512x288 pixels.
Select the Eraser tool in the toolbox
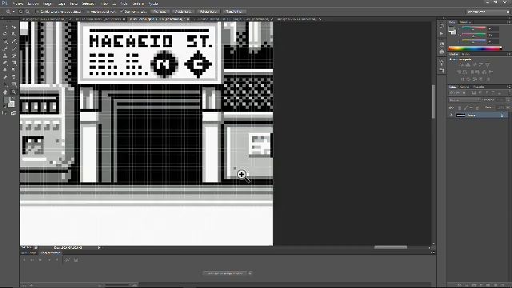pyautogui.click(x=6, y=62)
